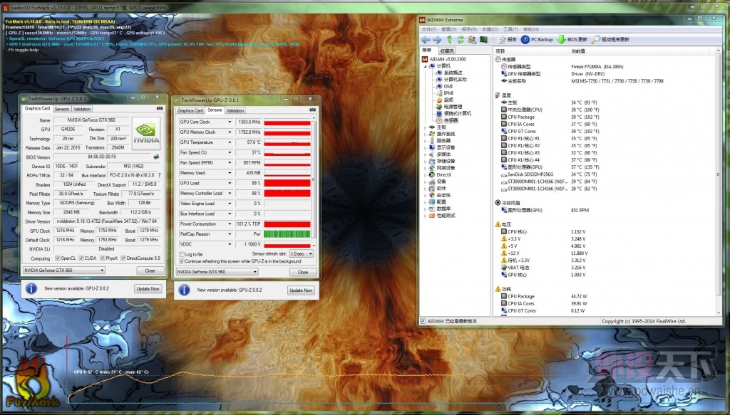The width and height of the screenshot is (730, 415).
Task: Click BIOS 更新 toolbar button
Action: [x=572, y=40]
